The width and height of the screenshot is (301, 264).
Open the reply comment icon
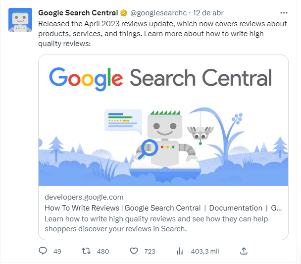point(43,251)
